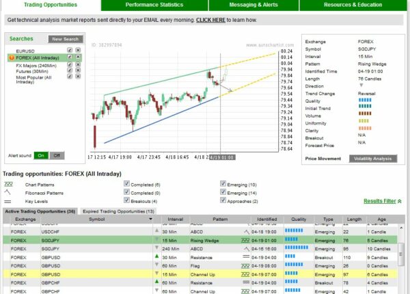Click the Key Levels legend icon
The width and height of the screenshot is (410, 294).
tap(10, 202)
